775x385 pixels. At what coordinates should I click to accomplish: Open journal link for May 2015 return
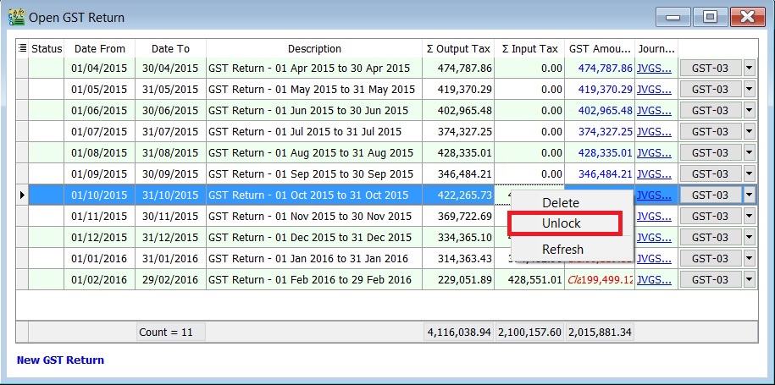pos(655,90)
